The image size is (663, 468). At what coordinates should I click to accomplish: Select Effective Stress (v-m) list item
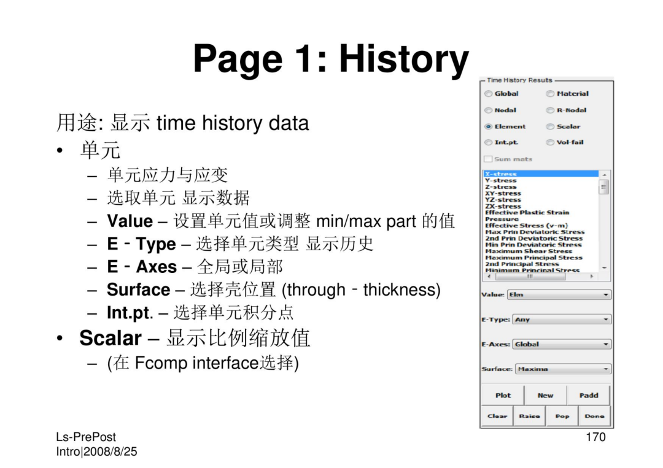(x=541, y=226)
